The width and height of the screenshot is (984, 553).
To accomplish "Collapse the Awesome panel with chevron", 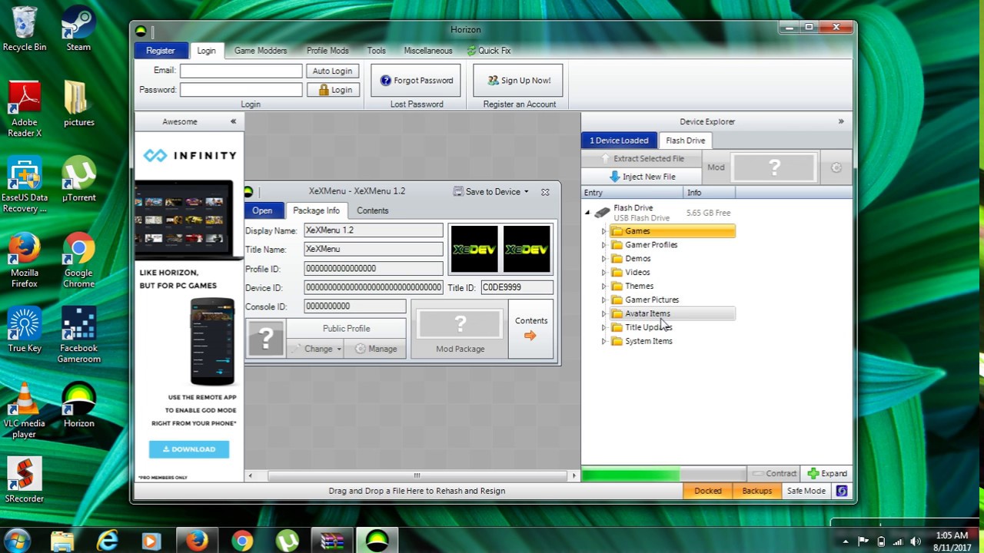I will click(233, 121).
